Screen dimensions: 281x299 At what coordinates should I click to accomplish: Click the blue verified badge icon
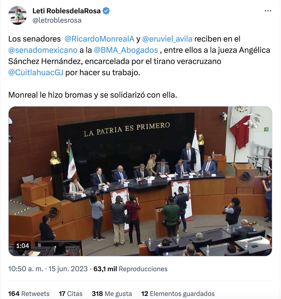click(106, 11)
